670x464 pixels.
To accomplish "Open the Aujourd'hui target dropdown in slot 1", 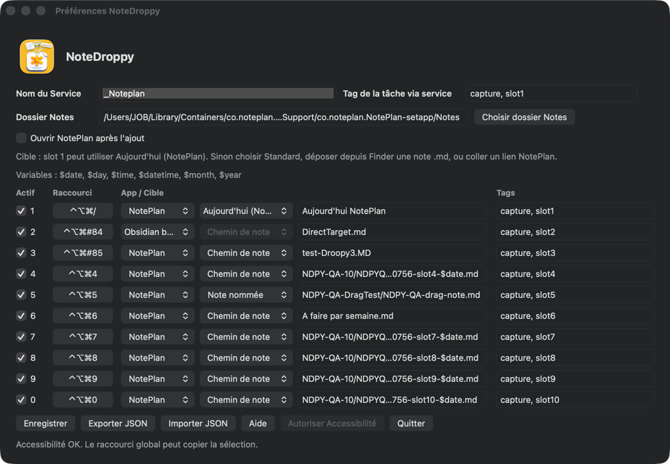I will pyautogui.click(x=246, y=211).
